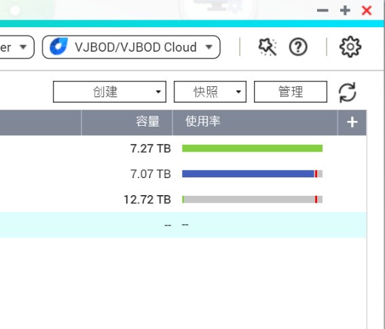Sort by the 使用率 column header

[255, 122]
